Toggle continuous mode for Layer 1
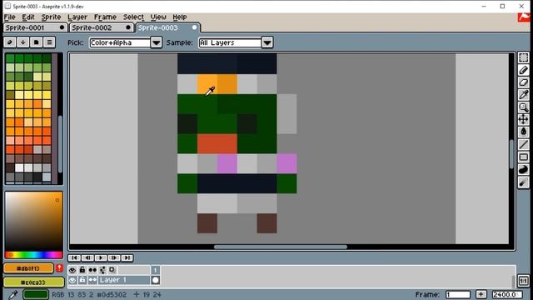The height and width of the screenshot is (300, 533). 92,280
